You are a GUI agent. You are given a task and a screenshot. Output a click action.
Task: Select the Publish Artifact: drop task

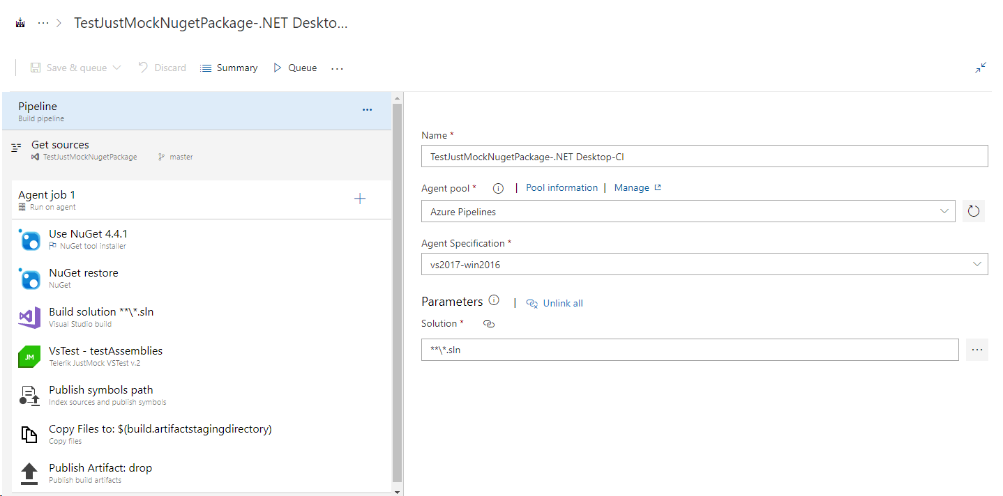click(x=202, y=473)
